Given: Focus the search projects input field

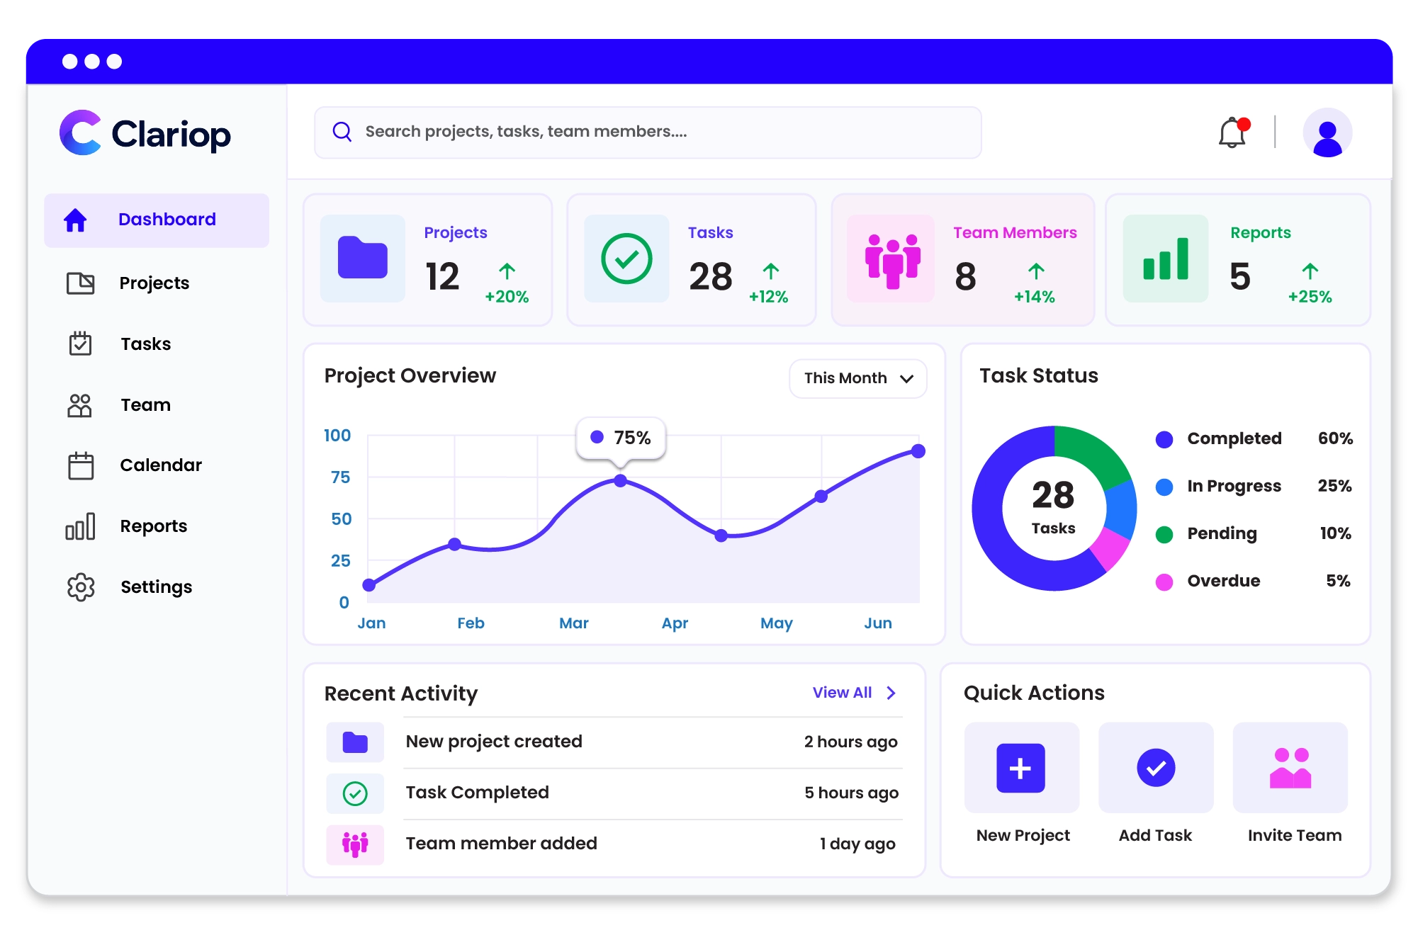Looking at the screenshot, I should click(x=648, y=132).
